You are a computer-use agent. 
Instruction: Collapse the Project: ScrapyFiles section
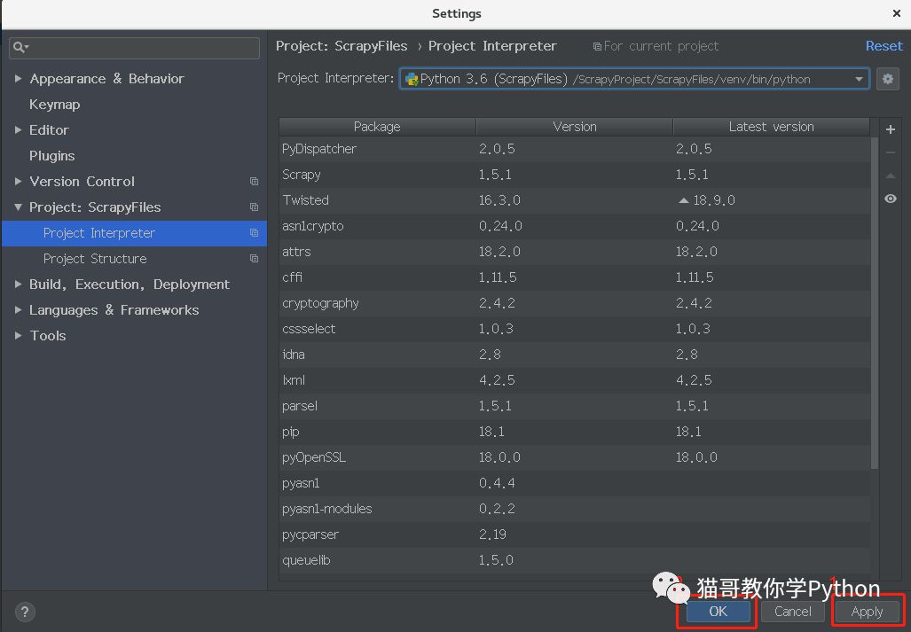[18, 207]
